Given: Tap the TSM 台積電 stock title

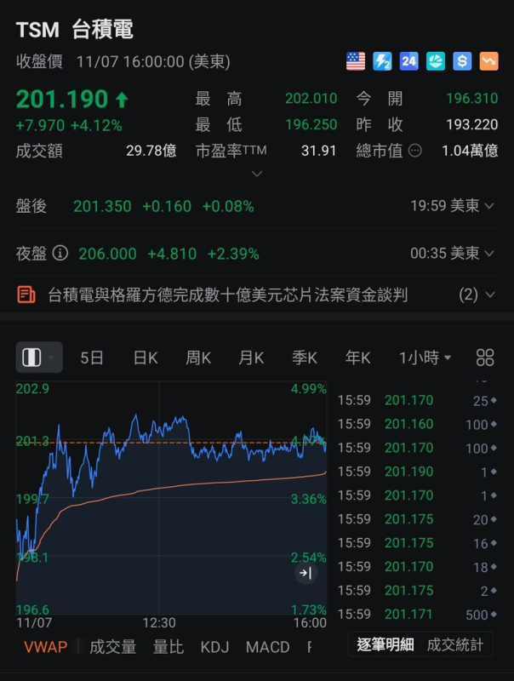Looking at the screenshot, I should pyautogui.click(x=75, y=30).
